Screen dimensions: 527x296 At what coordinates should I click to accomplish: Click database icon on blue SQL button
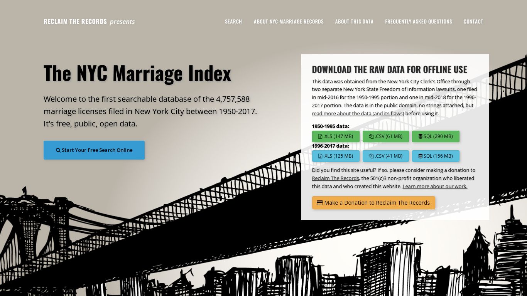pos(421,156)
